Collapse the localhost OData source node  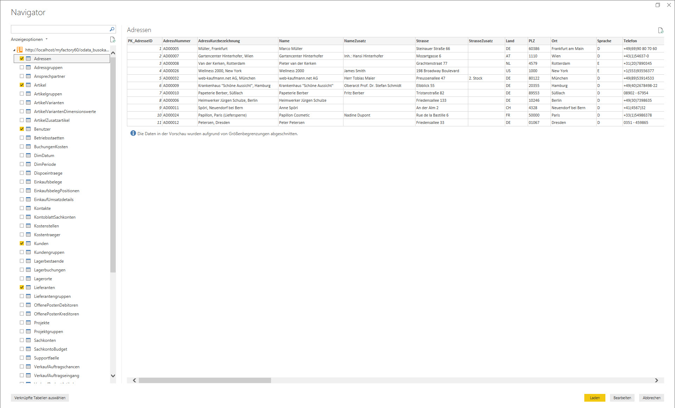tap(14, 50)
